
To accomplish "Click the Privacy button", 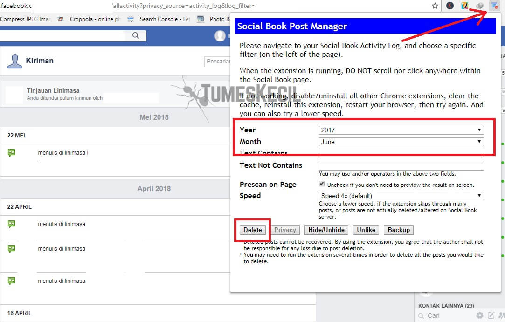I will 285,230.
